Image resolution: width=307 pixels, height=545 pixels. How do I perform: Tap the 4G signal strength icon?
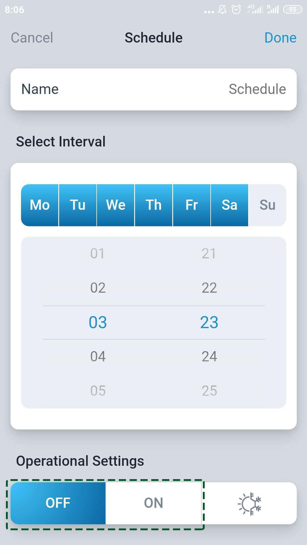tap(255, 9)
